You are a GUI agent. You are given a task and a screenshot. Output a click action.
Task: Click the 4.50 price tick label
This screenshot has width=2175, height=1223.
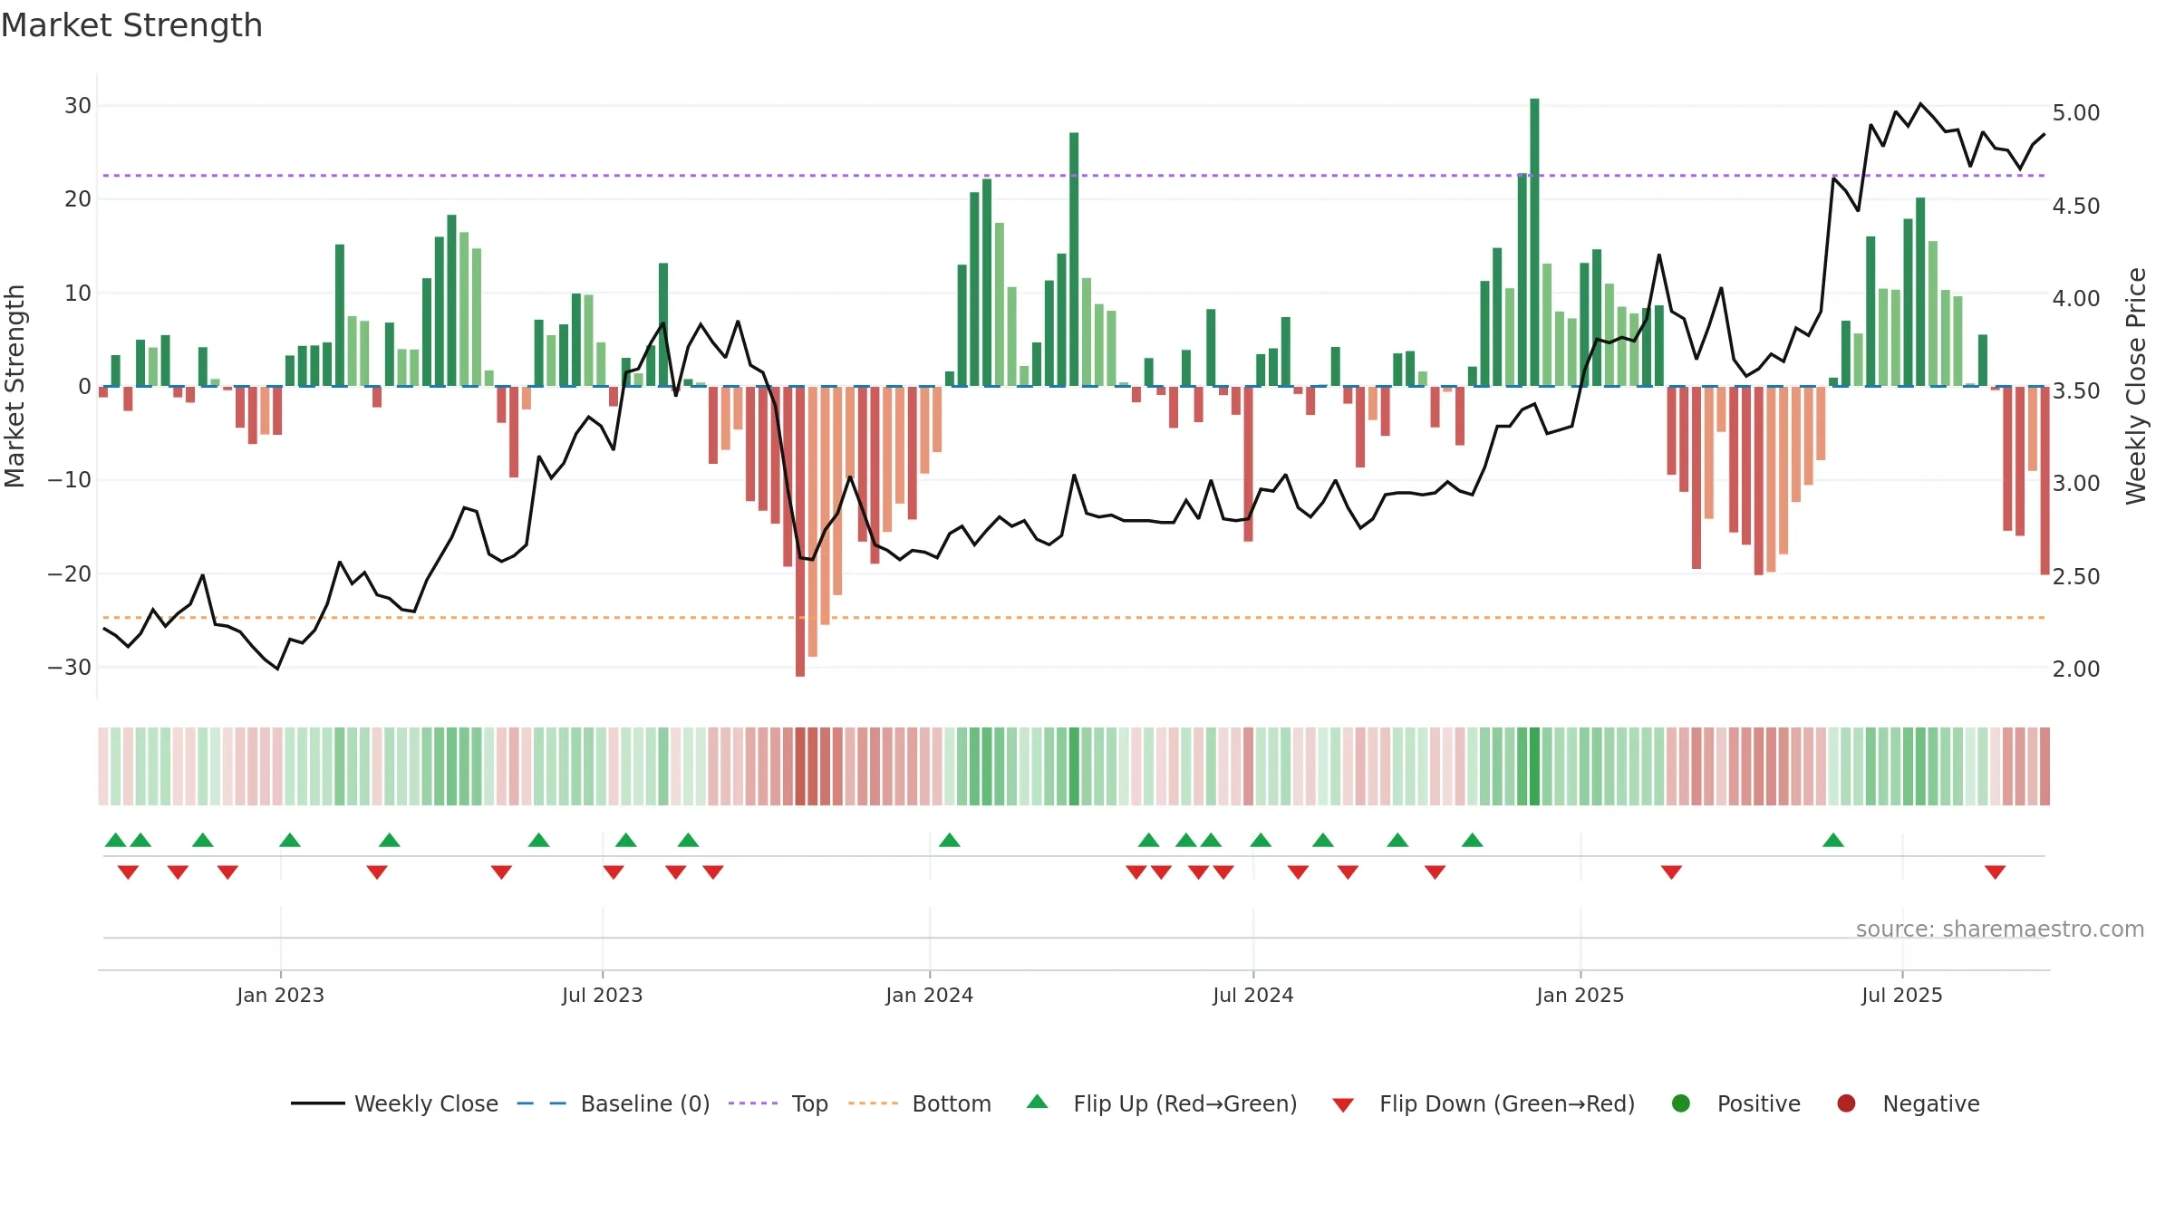tap(2075, 206)
